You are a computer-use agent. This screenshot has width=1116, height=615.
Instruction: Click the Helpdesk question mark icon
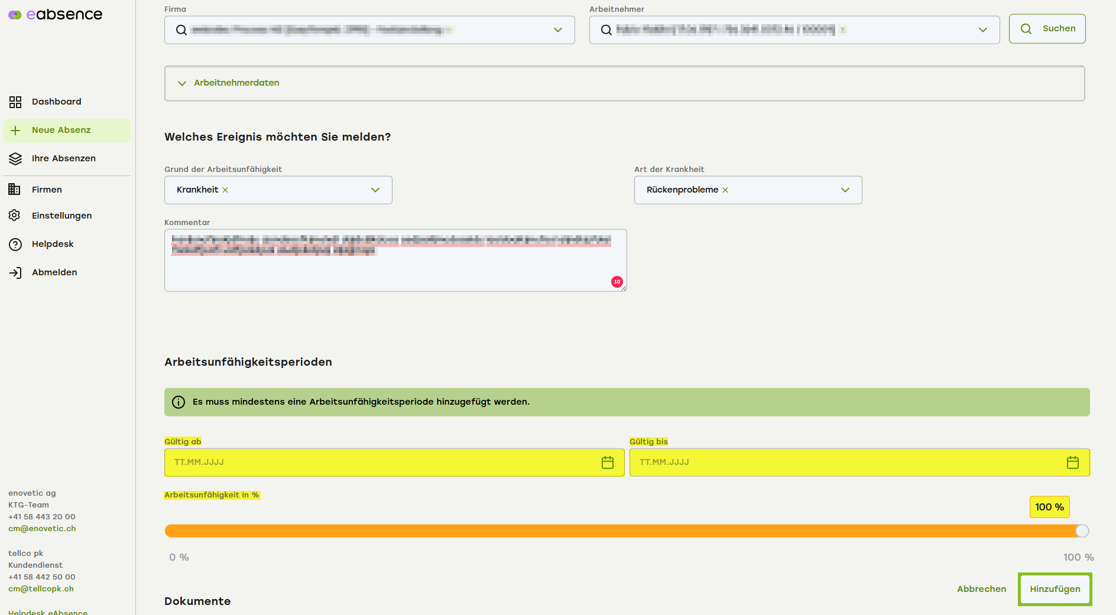[x=15, y=245]
